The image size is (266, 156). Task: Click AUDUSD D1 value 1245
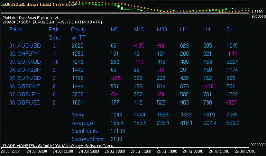click(x=232, y=45)
